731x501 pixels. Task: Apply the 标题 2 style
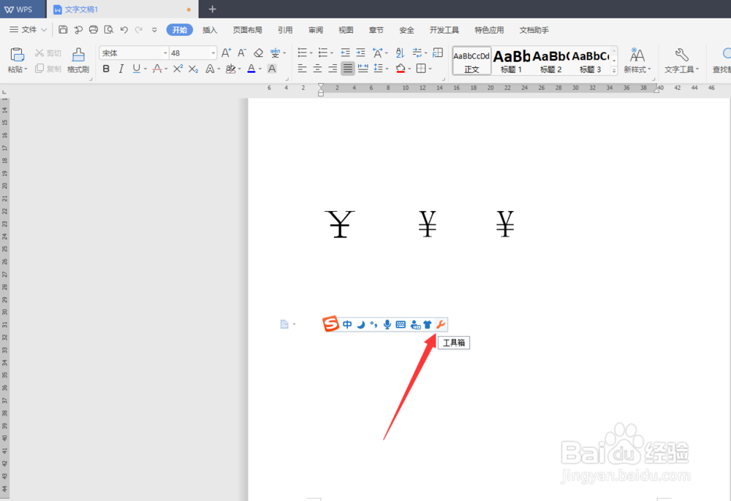(550, 61)
